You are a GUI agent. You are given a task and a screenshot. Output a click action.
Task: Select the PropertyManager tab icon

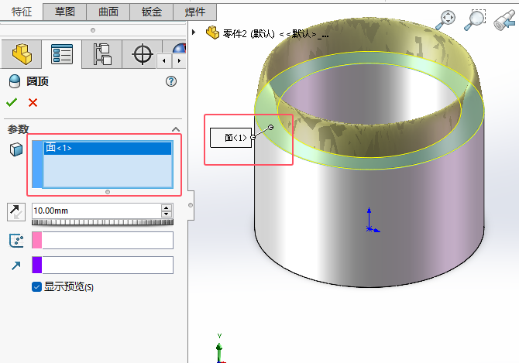point(62,54)
